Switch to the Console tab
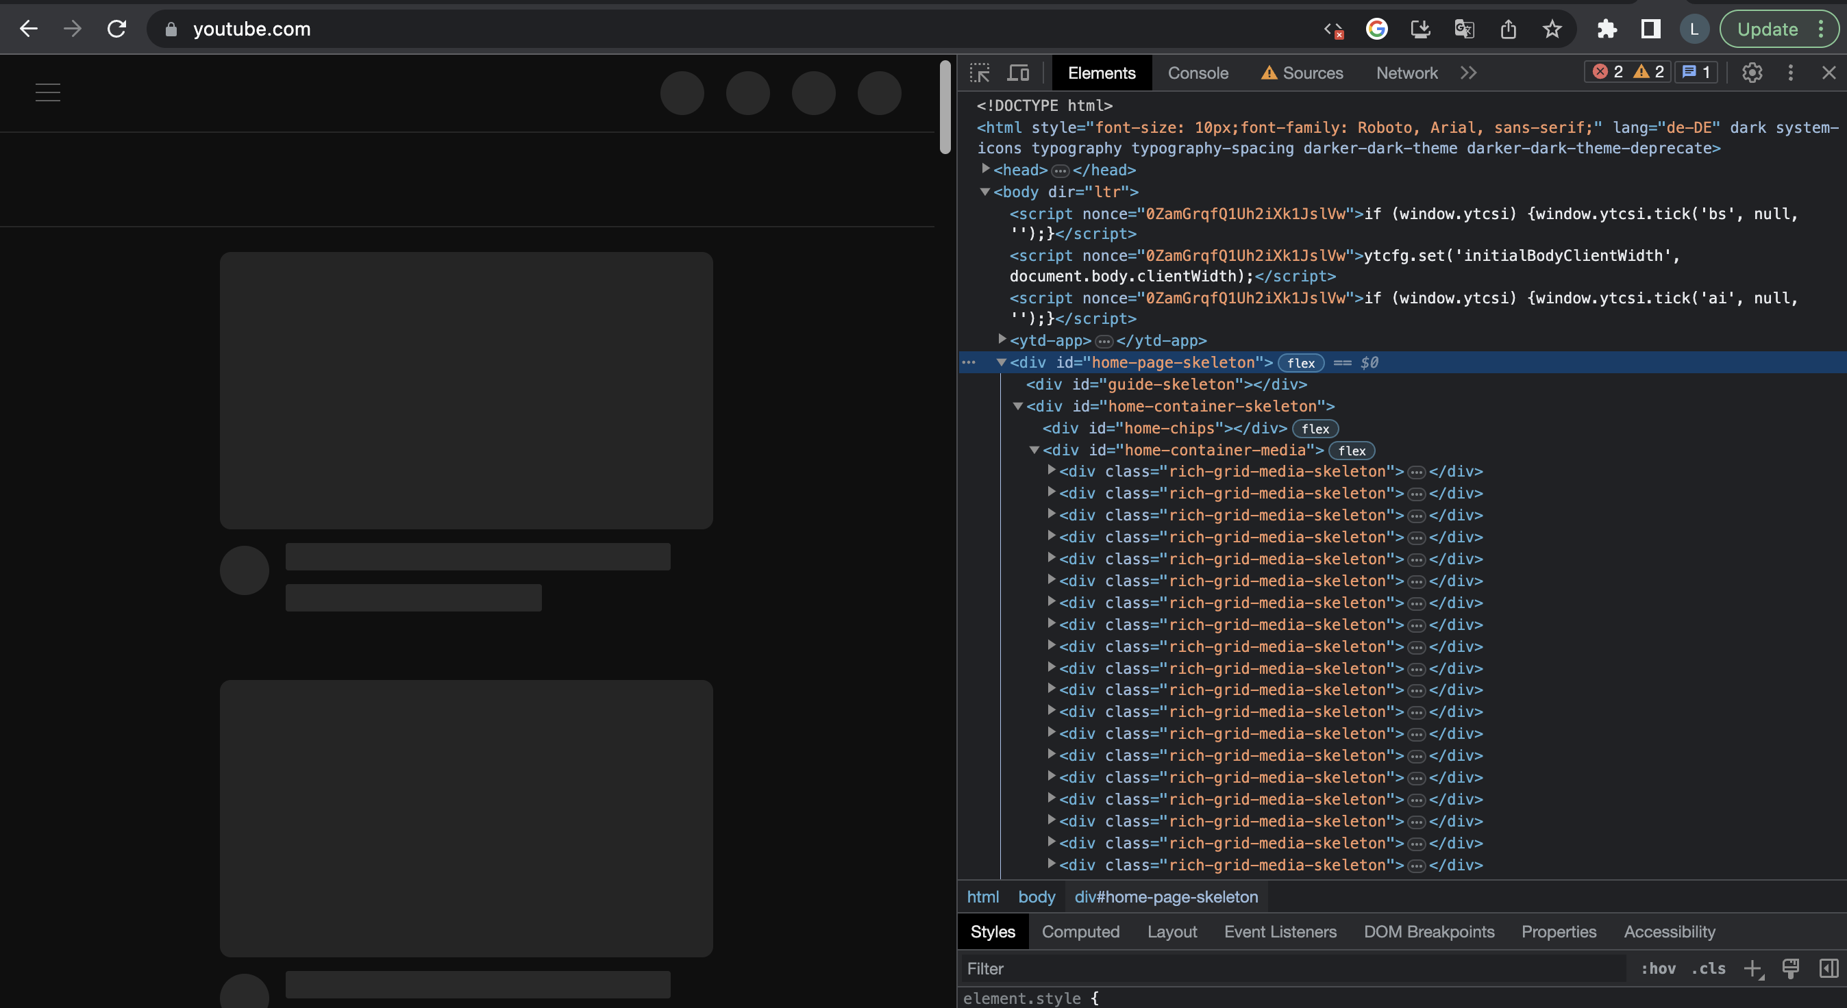The width and height of the screenshot is (1847, 1008). click(x=1198, y=73)
